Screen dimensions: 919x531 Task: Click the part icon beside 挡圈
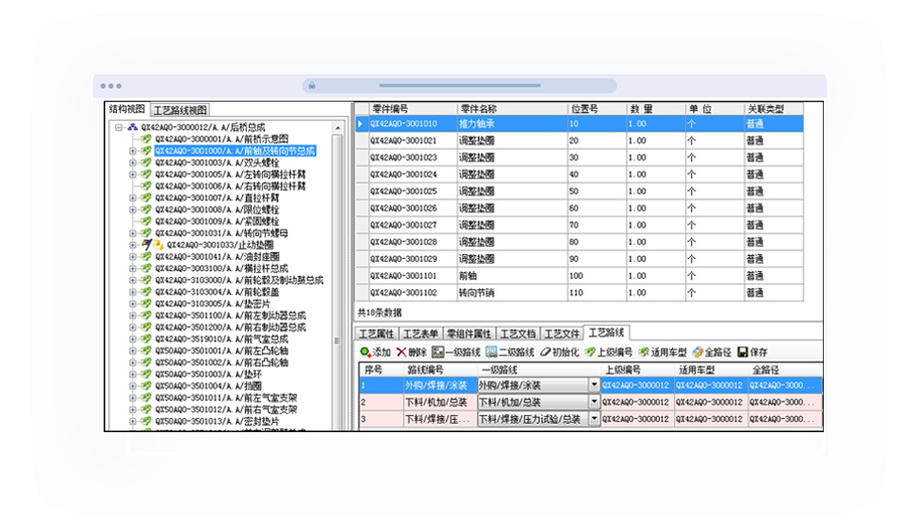[x=146, y=386]
